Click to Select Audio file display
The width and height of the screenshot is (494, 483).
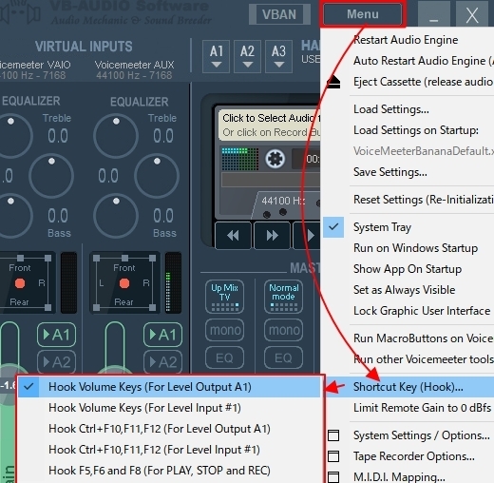(270, 126)
